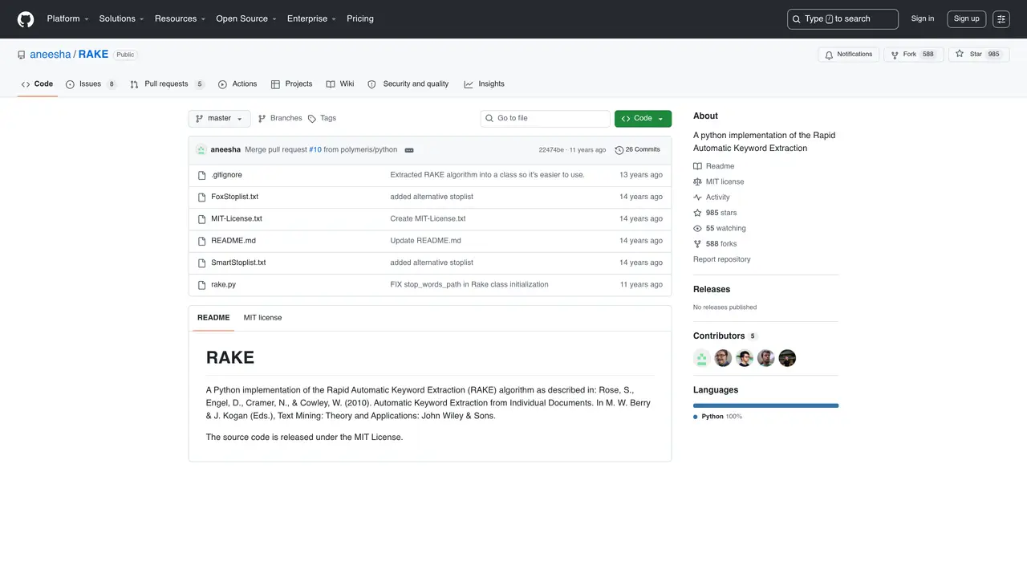Expand the green Code dropdown button

643,119
